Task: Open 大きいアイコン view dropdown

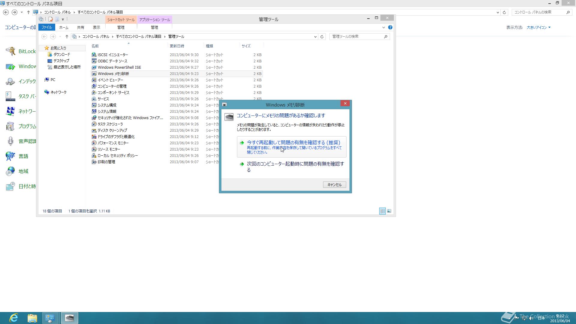Action: pos(538,28)
